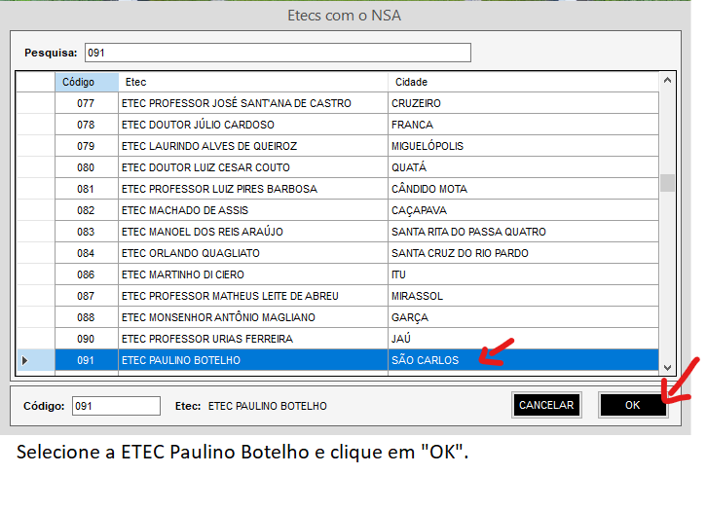Select row ETEC MARTINHO DI CIERO
Viewport: 707px width, 511px height.
click(x=253, y=274)
